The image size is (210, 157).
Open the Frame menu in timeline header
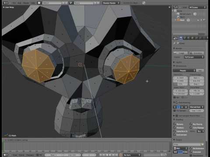tap(21, 155)
